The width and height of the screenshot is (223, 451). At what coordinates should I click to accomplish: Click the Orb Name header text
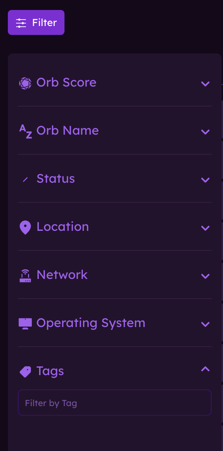pos(67,131)
